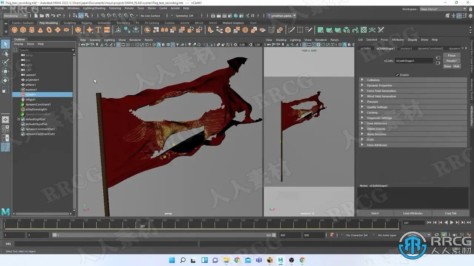Screen dimensions: 474x266
Task: Click the Load Attributes button
Action: tap(413, 213)
